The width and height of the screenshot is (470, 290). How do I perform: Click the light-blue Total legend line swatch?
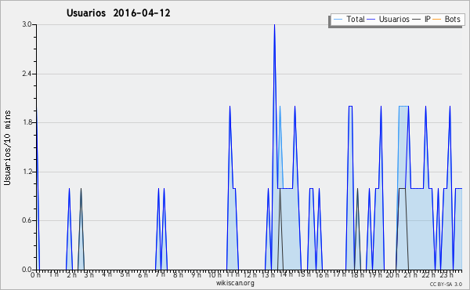pyautogui.click(x=338, y=20)
